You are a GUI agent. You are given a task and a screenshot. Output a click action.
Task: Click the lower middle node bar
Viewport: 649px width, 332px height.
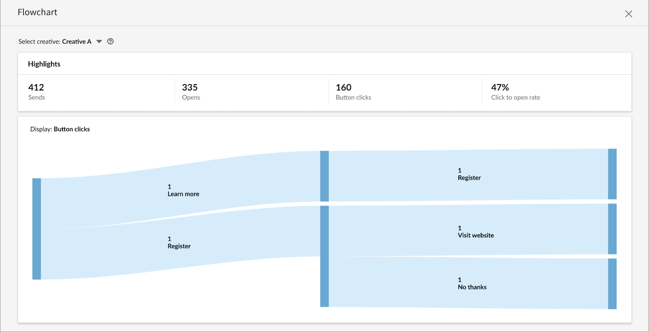(324, 256)
